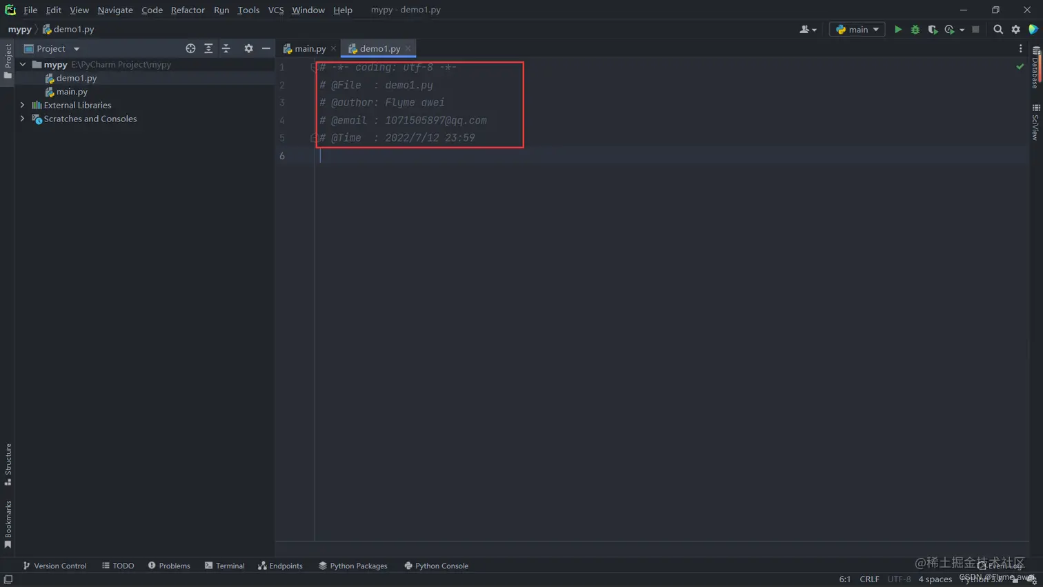Select main.py in the project tree
The height and width of the screenshot is (587, 1043).
(x=72, y=92)
